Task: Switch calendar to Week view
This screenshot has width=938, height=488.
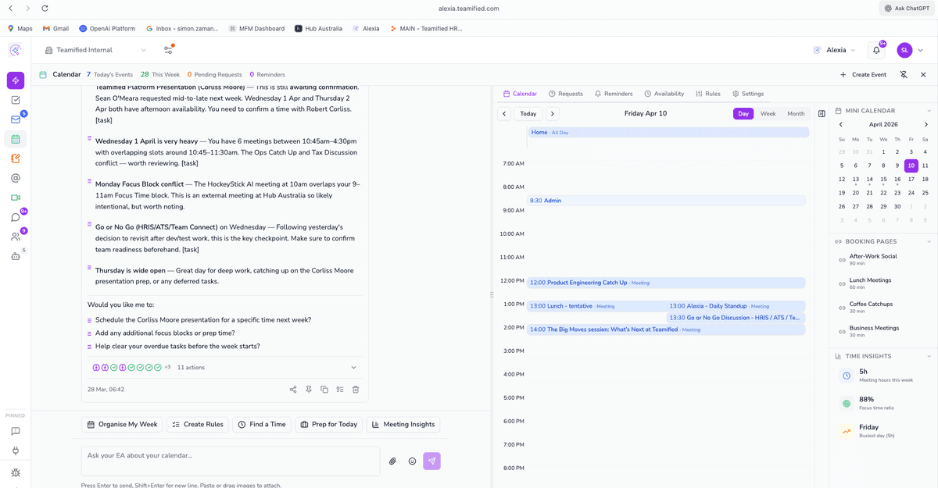Action: click(x=768, y=113)
